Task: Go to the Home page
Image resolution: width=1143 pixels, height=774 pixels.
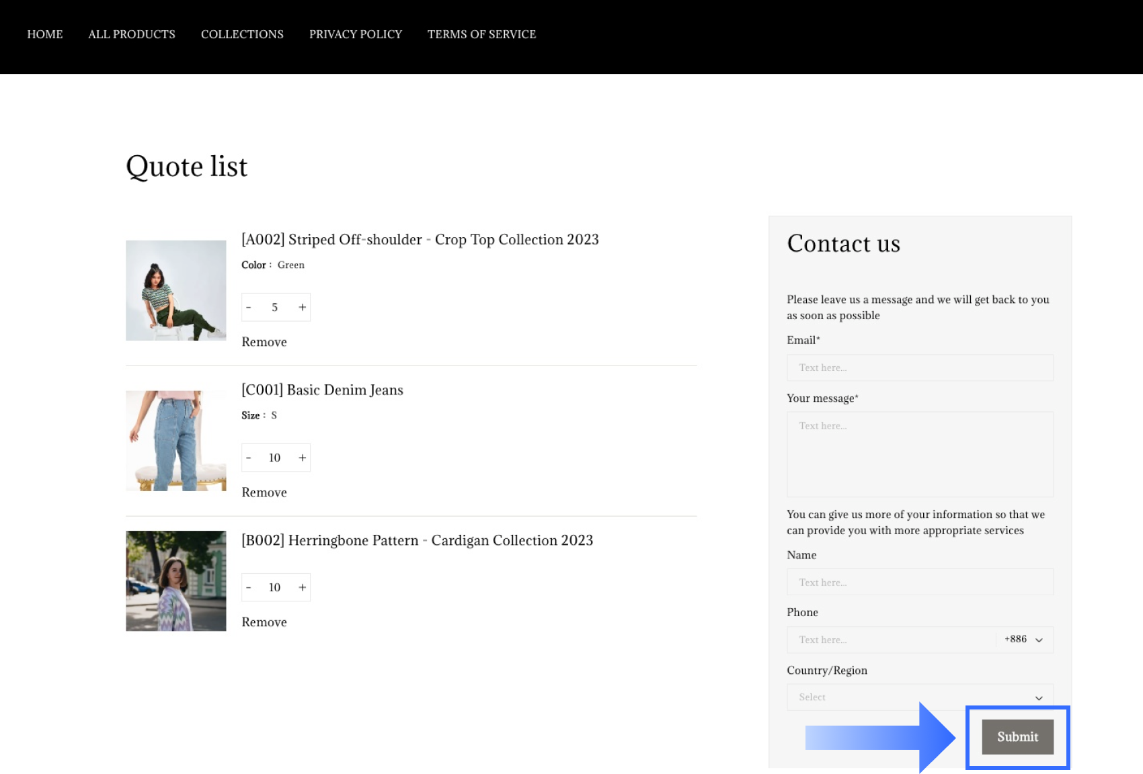Action: tap(45, 34)
